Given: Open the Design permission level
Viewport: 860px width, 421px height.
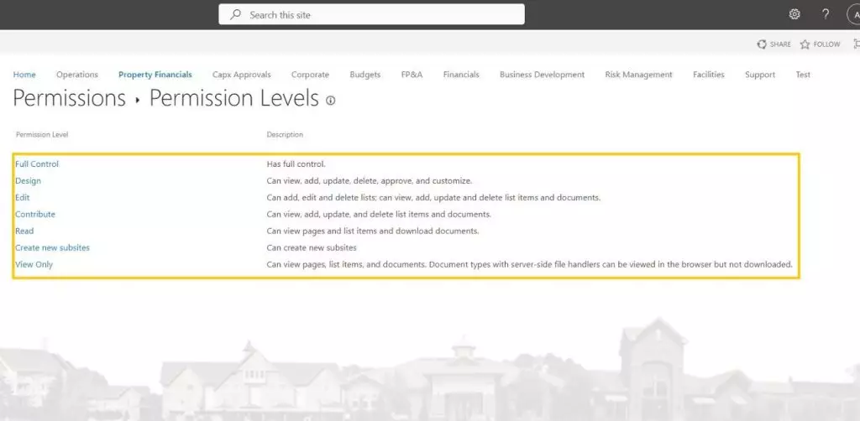Looking at the screenshot, I should [x=28, y=181].
